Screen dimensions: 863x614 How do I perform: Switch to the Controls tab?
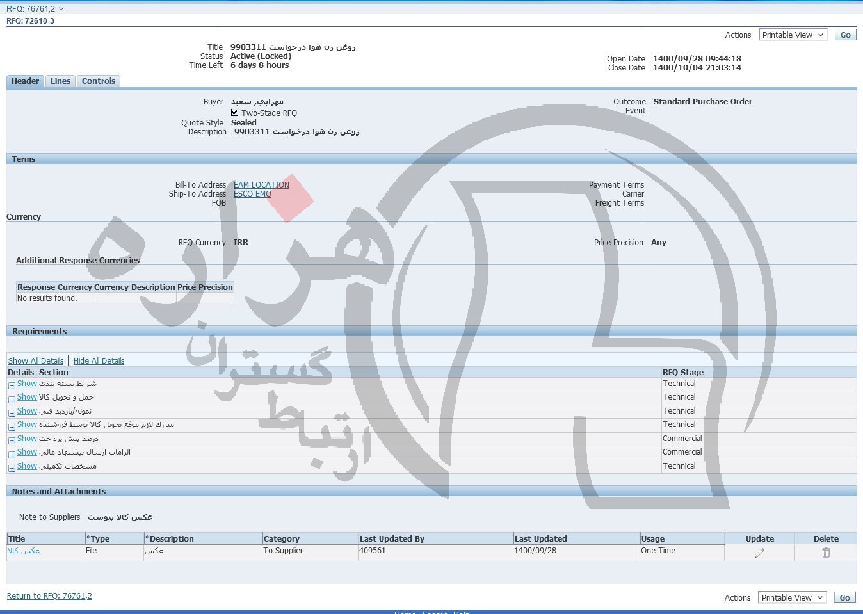click(x=99, y=81)
